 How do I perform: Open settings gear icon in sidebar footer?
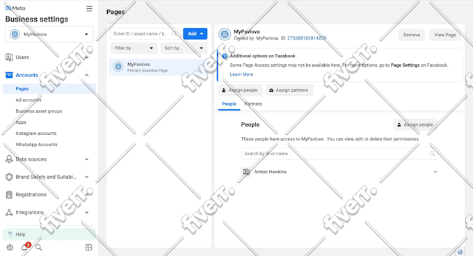point(10,248)
